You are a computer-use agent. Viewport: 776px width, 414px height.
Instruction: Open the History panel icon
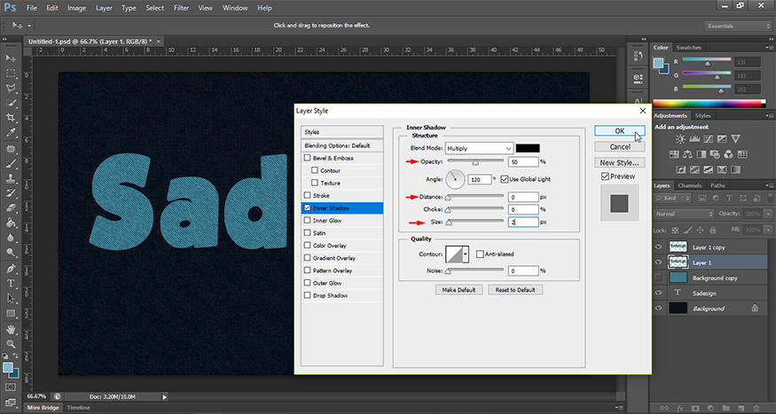[x=638, y=57]
